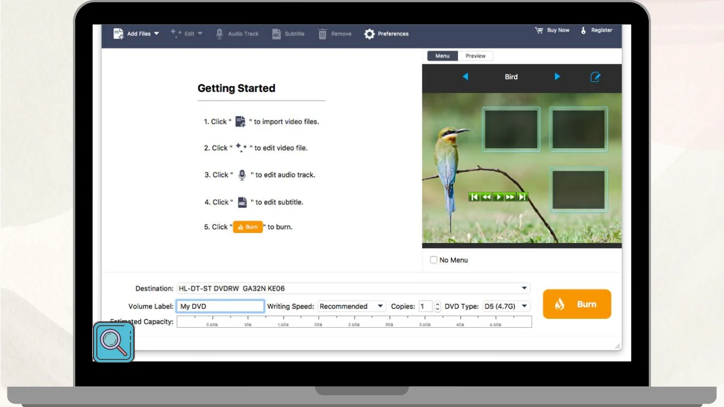This screenshot has height=407, width=724.
Task: Click the Volume Label text field
Action: [221, 306]
